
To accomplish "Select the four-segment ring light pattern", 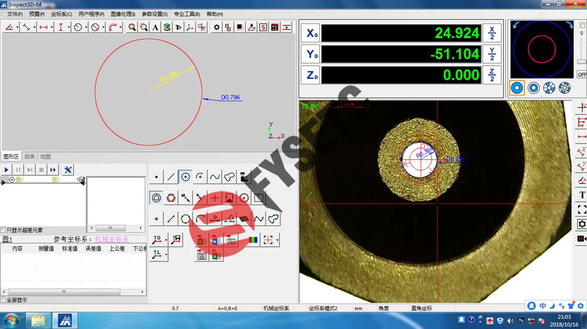I will 549,88.
